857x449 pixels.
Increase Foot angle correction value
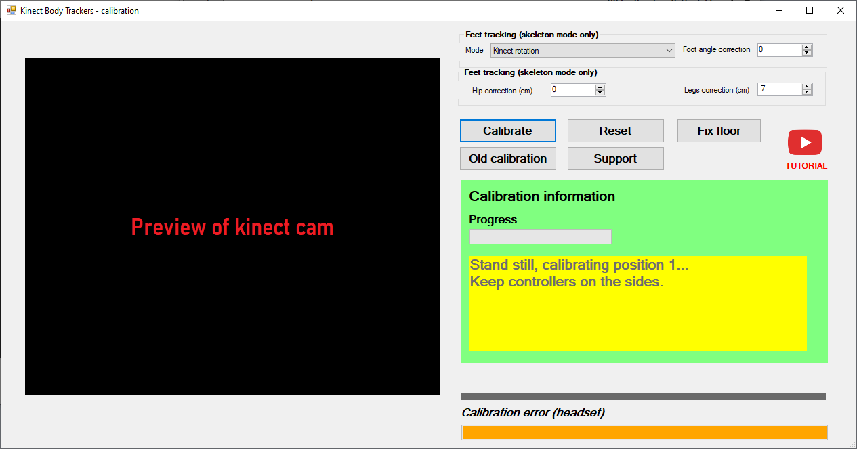coord(807,47)
